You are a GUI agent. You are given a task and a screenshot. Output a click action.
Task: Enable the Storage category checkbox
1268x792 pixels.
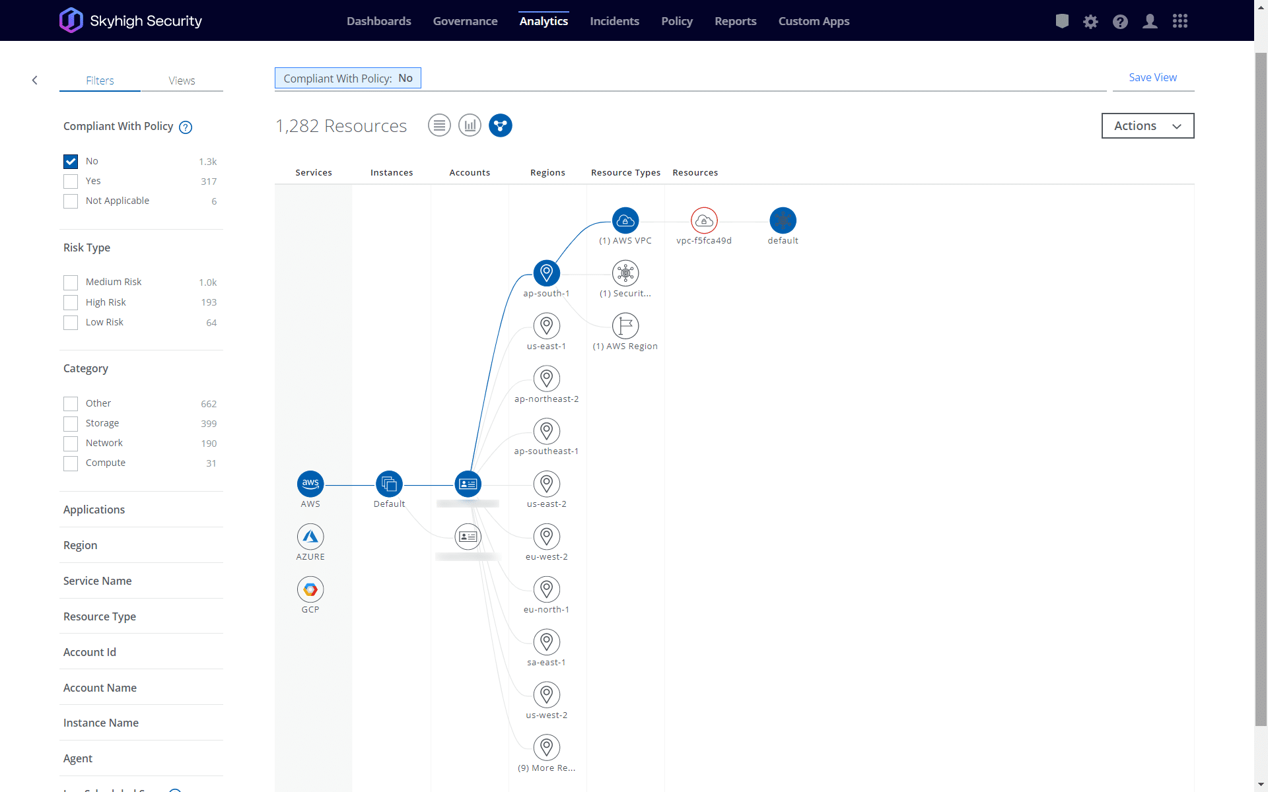pyautogui.click(x=71, y=424)
